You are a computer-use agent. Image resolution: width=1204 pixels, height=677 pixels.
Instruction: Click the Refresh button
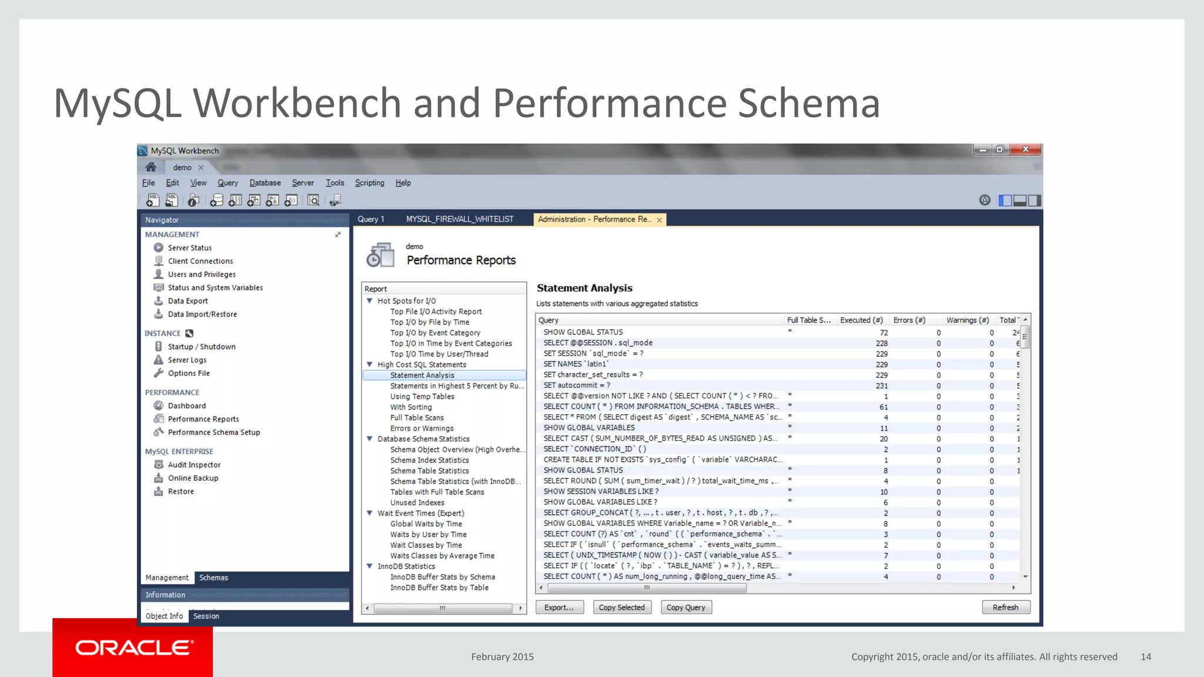[x=1006, y=607]
